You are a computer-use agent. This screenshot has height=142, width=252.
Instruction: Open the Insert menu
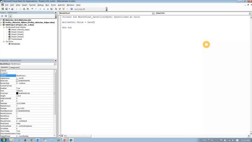coord(24,5)
